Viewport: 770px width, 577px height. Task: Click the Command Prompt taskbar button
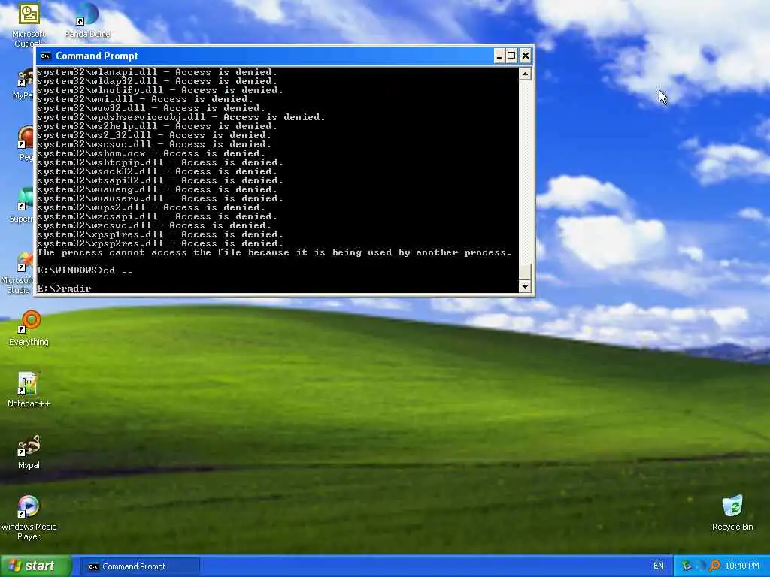coord(140,566)
